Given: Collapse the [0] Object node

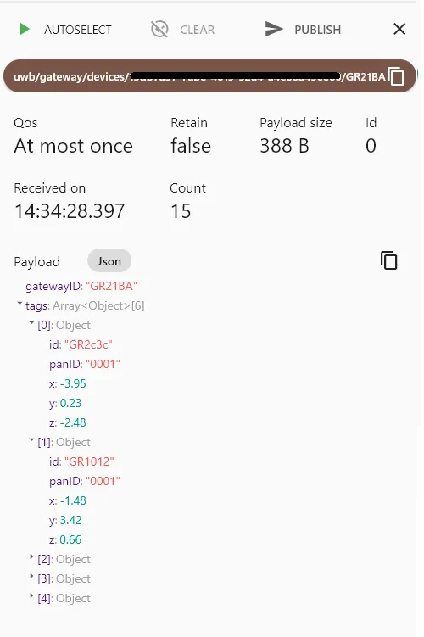Looking at the screenshot, I should click(x=31, y=322).
